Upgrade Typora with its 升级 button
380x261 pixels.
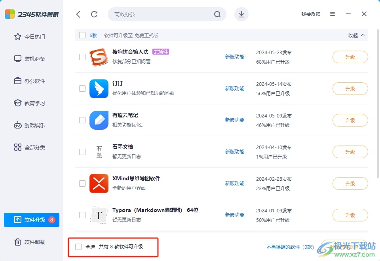pyautogui.click(x=350, y=215)
